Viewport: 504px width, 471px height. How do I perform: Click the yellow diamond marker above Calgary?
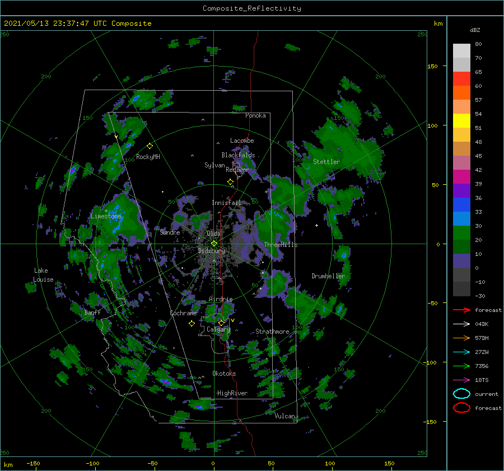(221, 323)
